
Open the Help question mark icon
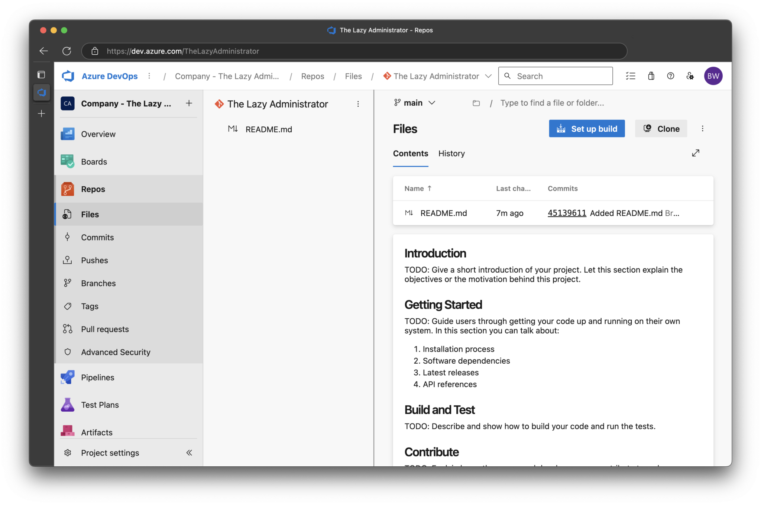point(671,76)
